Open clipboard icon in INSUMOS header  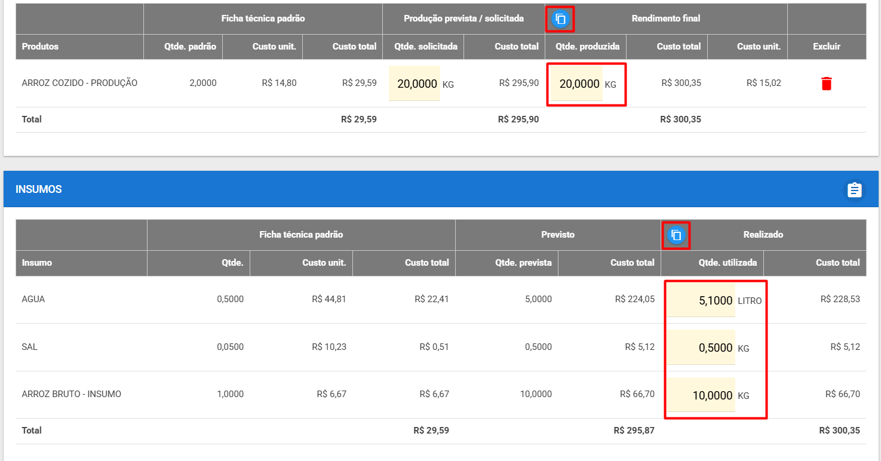[x=855, y=190]
